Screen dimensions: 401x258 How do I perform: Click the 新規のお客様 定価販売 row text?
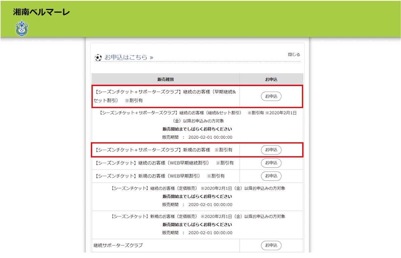pyautogui.click(x=197, y=217)
